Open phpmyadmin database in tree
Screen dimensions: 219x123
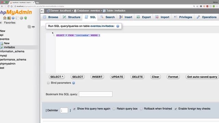click(x=8, y=64)
